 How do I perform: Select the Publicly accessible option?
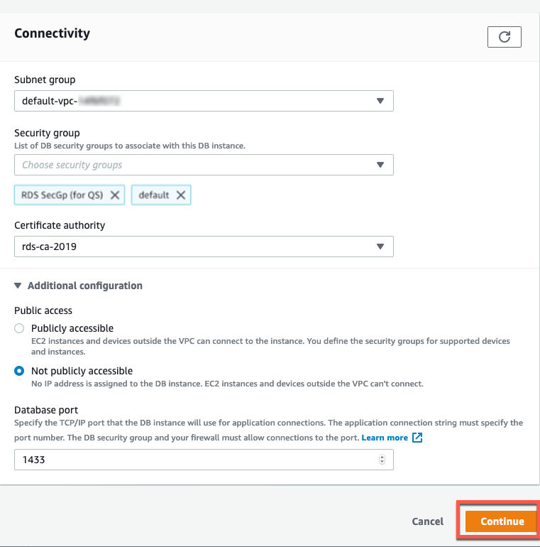(20, 328)
